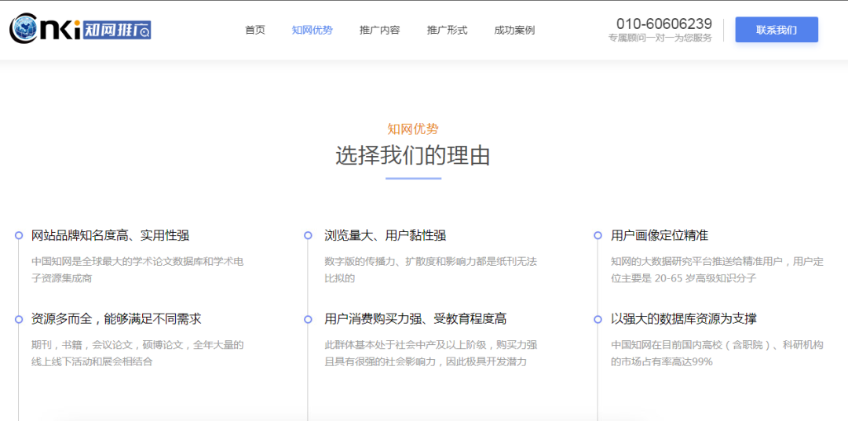Viewport: 848px width, 421px height.
Task: Select heading 资源多而全，能够满足不同需求
Action: 116,319
